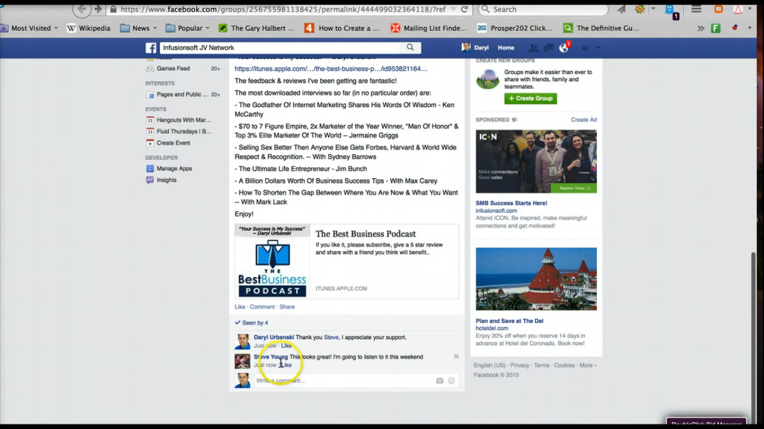The image size is (764, 429).
Task: Click the Facebook logo icon
Action: tap(151, 48)
